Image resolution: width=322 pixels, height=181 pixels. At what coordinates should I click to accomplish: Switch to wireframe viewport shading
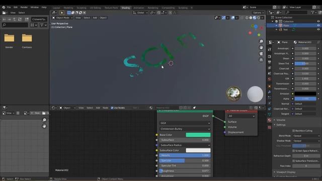247,18
